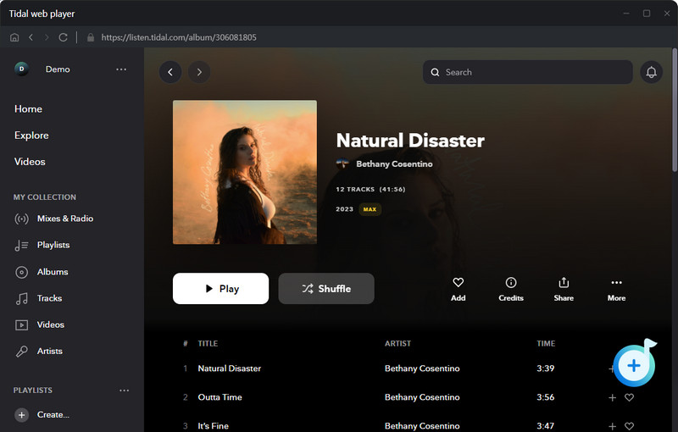Select track It's Fine
This screenshot has width=678, height=432.
click(x=214, y=426)
